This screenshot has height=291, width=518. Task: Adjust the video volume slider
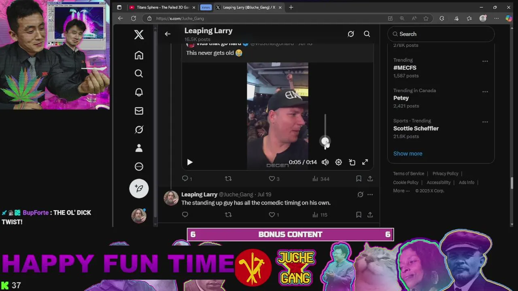tap(325, 141)
